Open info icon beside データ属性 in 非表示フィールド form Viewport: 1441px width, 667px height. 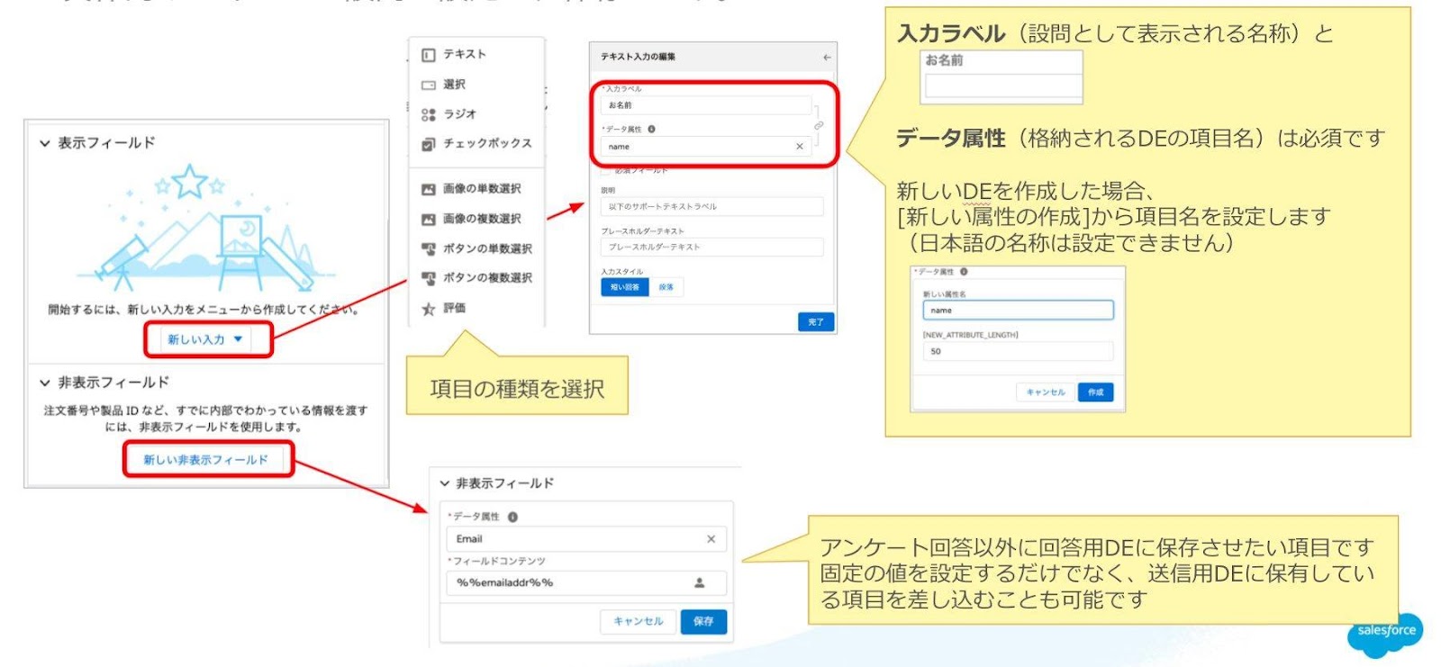coord(512,517)
